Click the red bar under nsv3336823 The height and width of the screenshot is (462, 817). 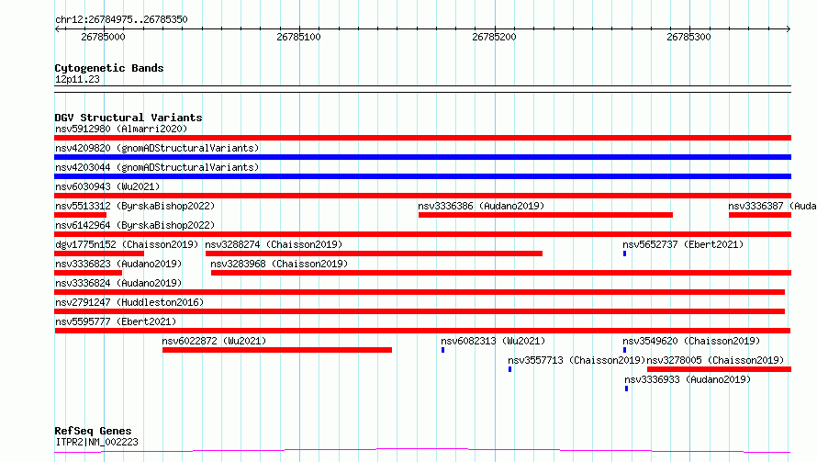coord(88,273)
